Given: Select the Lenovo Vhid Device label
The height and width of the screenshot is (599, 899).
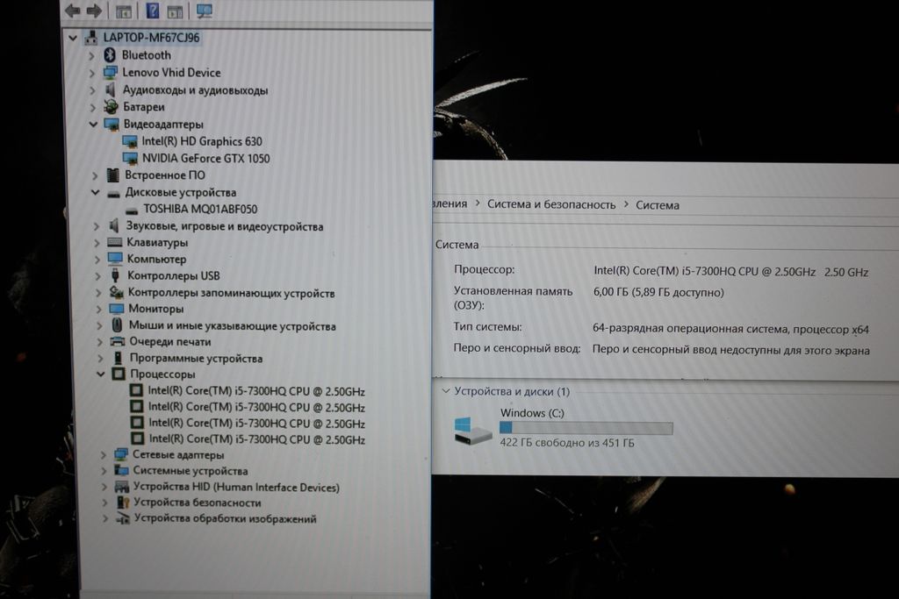Looking at the screenshot, I should point(171,73).
